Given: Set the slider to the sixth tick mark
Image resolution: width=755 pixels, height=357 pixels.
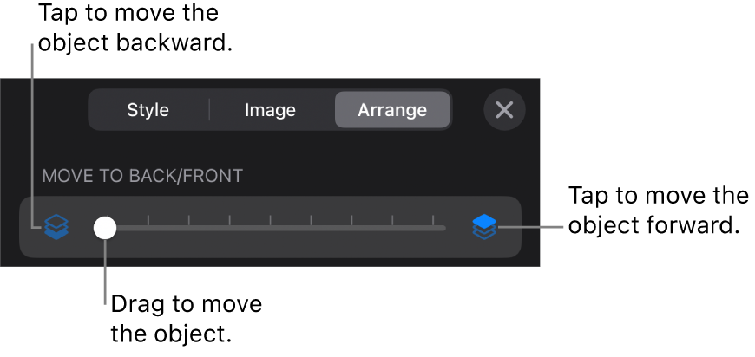Looking at the screenshot, I should pyautogui.click(x=351, y=227).
